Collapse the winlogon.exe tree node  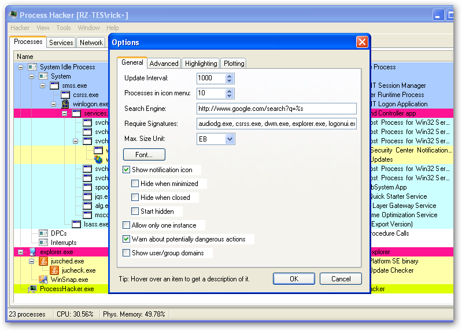[53, 104]
